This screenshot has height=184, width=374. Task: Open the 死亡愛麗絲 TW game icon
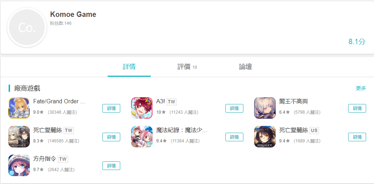point(19,137)
